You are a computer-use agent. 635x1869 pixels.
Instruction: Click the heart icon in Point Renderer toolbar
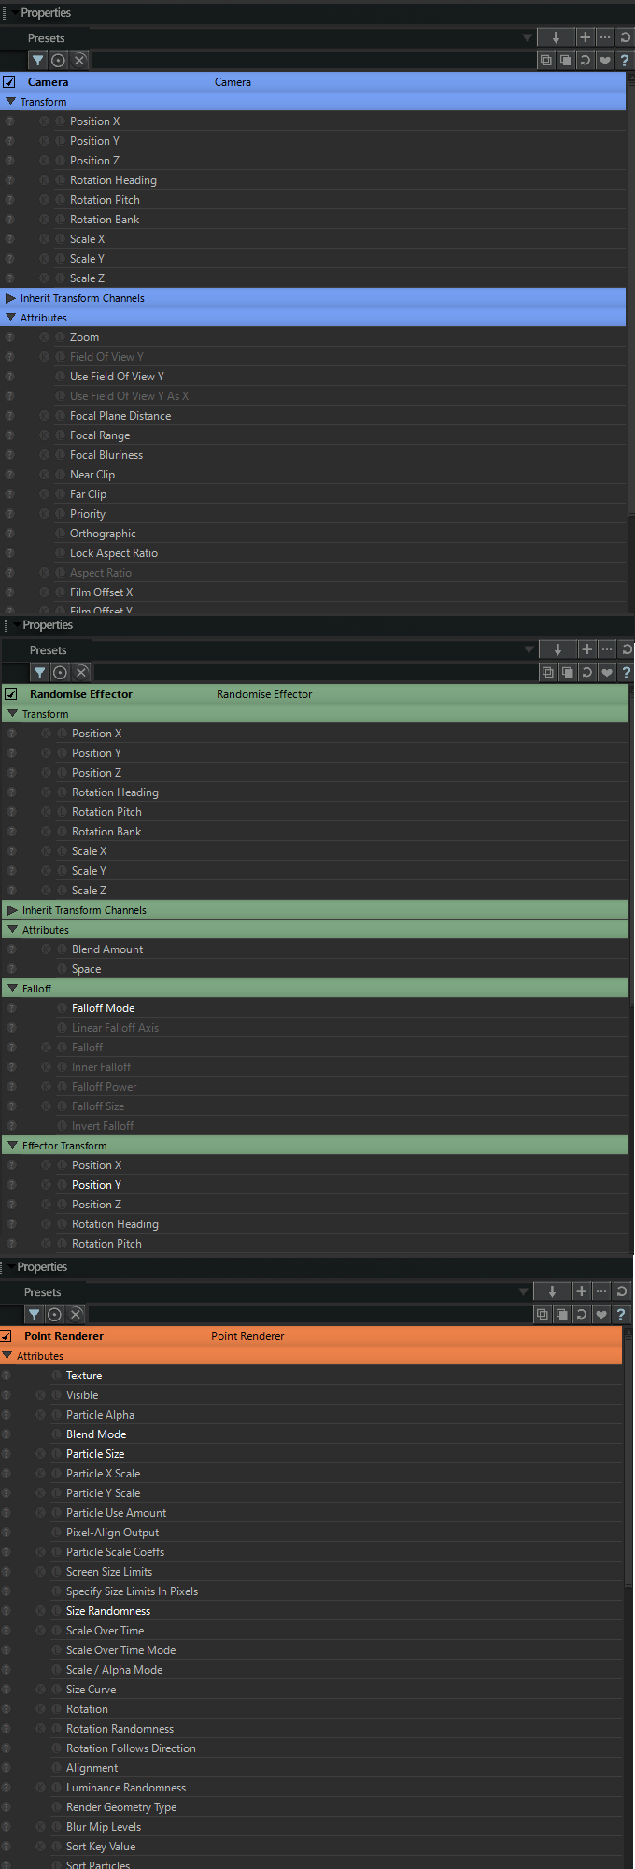(x=601, y=1314)
